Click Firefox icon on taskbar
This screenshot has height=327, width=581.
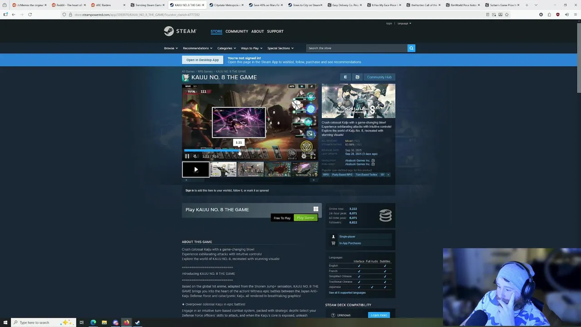coord(127,322)
